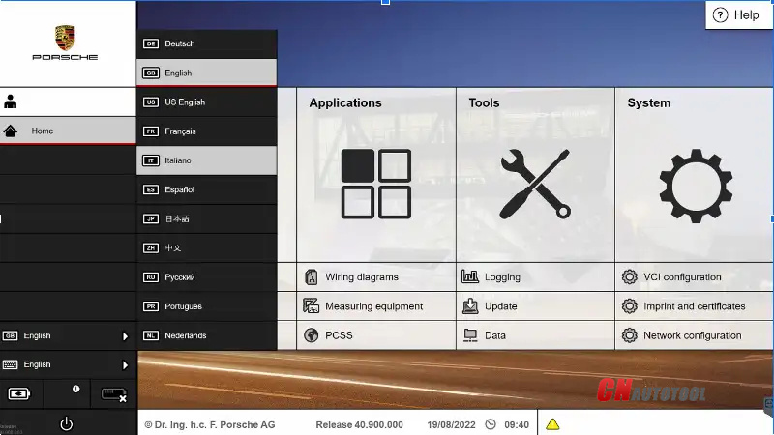Open the System gear icon
Screen dimensions: 774x435
(x=696, y=186)
